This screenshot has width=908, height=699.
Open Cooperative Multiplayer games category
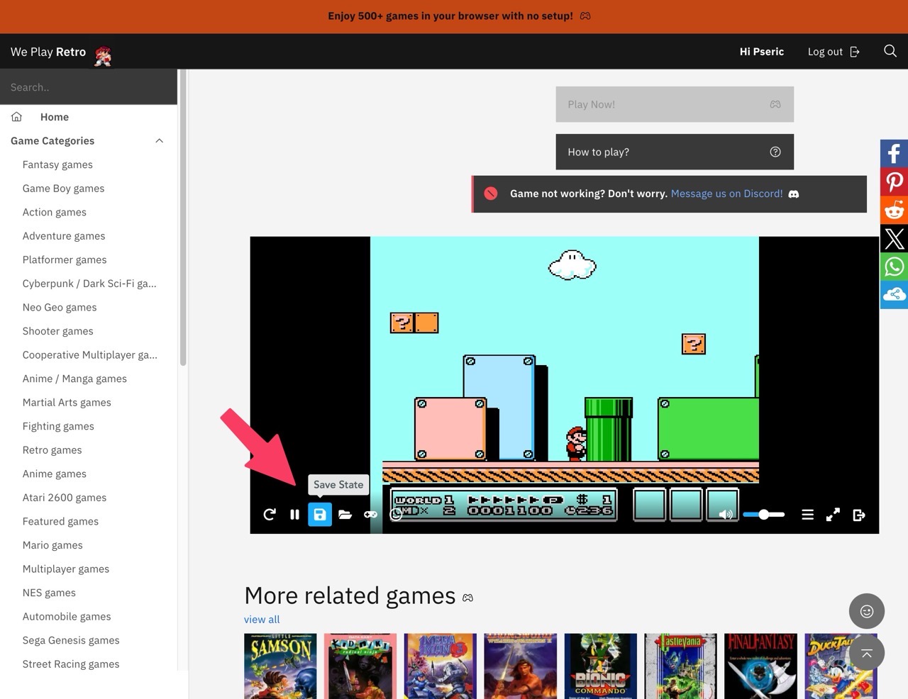[x=90, y=354]
